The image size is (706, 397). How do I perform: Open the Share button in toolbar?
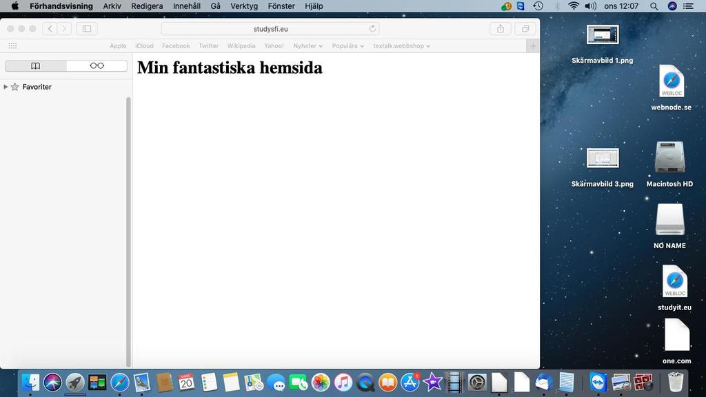click(x=501, y=29)
